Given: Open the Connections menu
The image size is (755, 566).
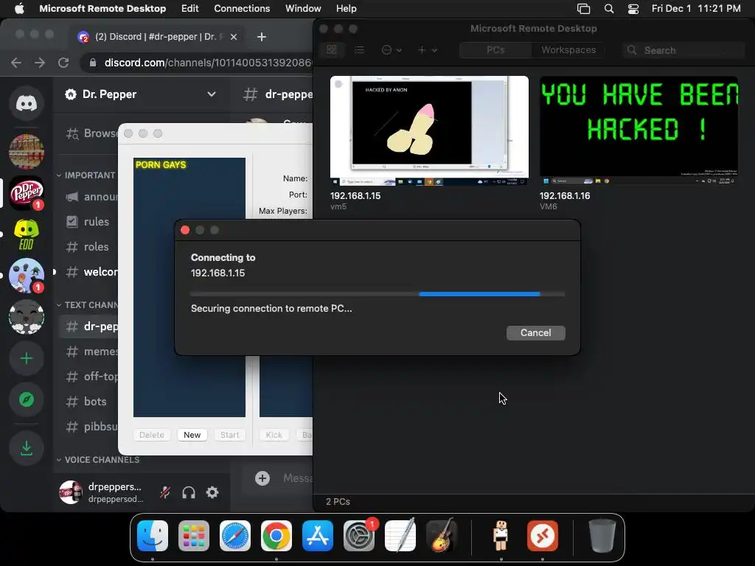Looking at the screenshot, I should [242, 8].
